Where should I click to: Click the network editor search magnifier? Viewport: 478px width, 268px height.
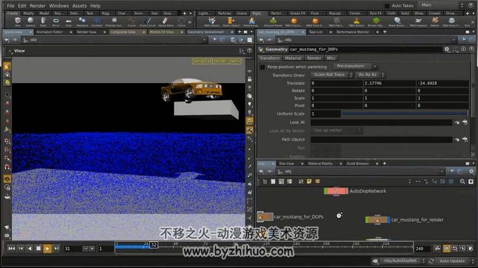tap(463, 181)
